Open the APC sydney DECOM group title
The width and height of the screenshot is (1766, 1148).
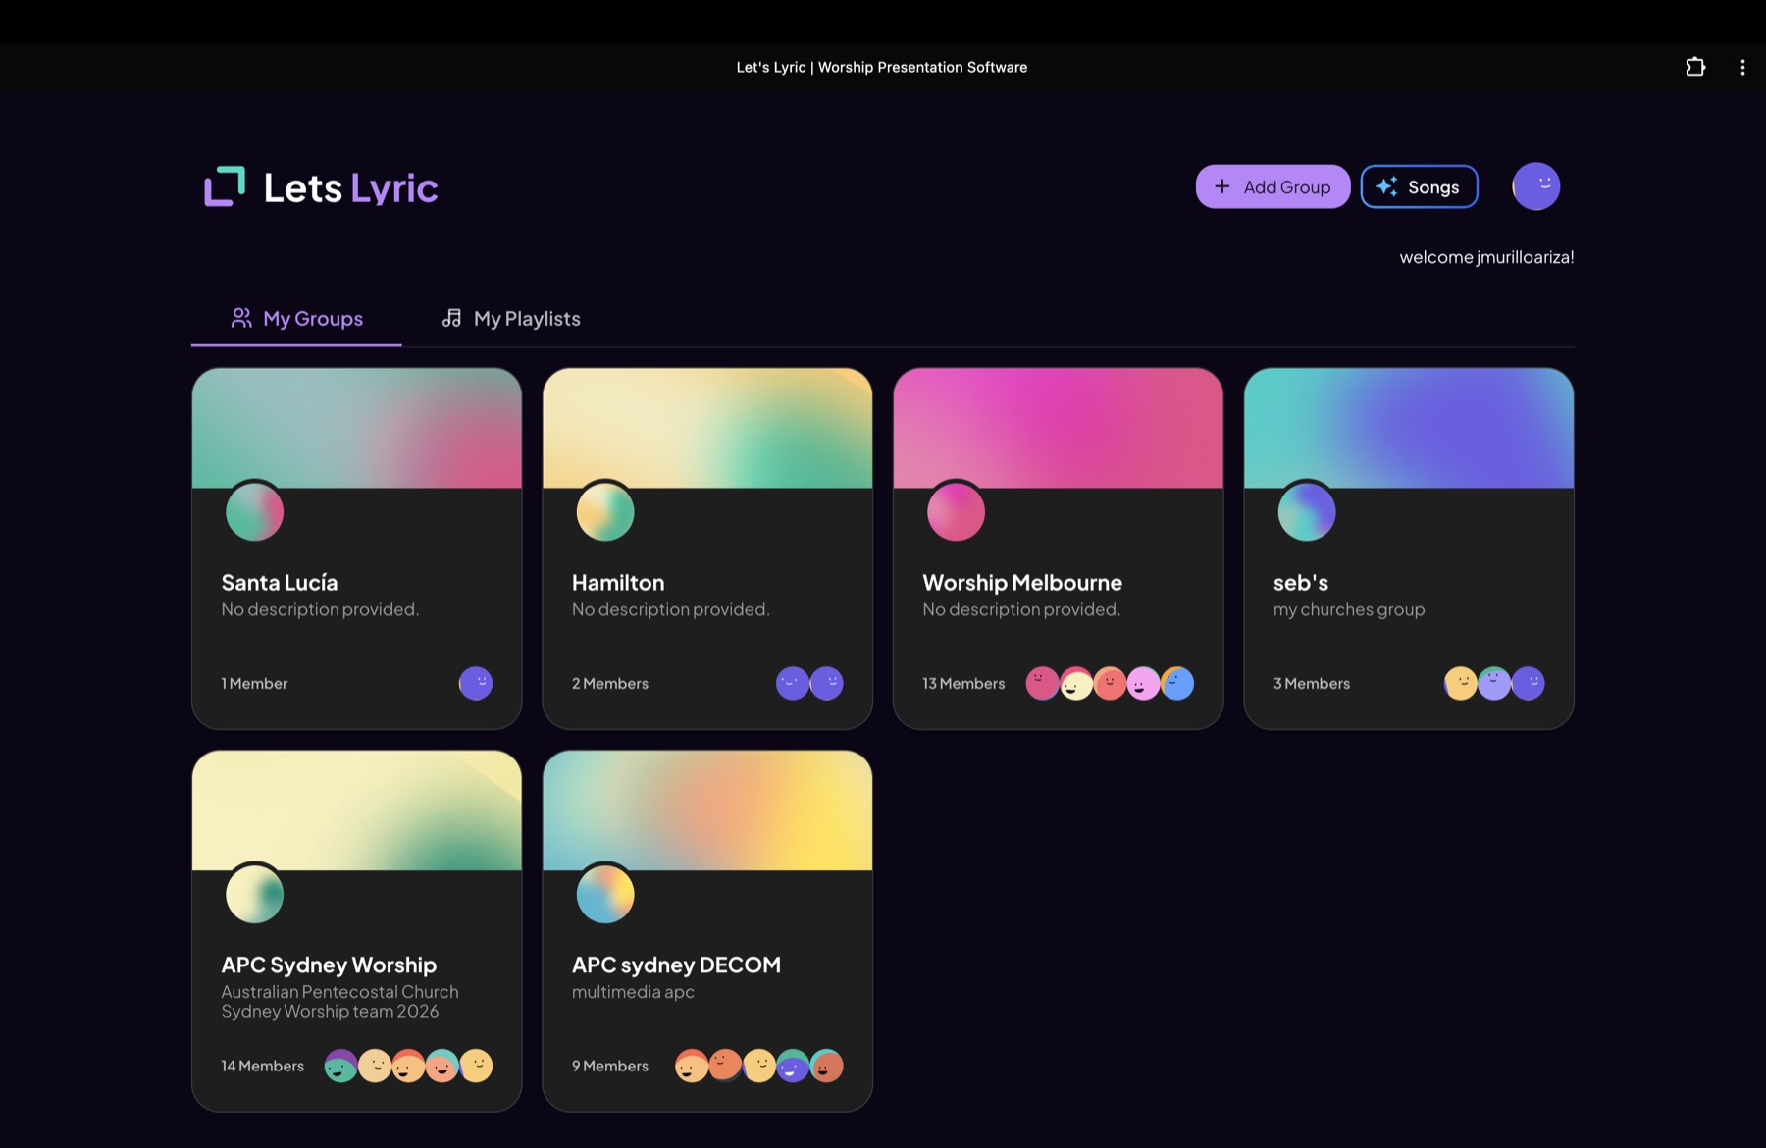[676, 965]
